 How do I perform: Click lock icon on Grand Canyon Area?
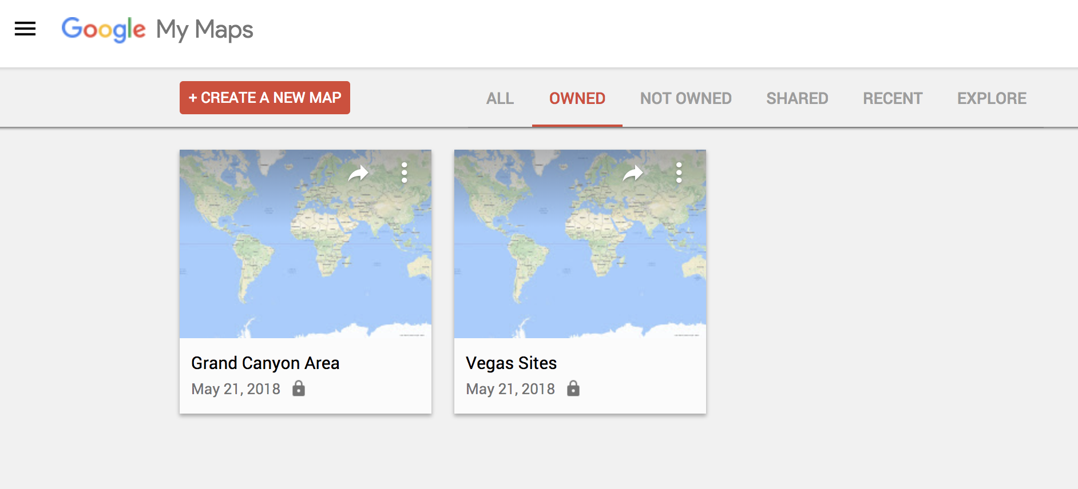click(x=299, y=389)
